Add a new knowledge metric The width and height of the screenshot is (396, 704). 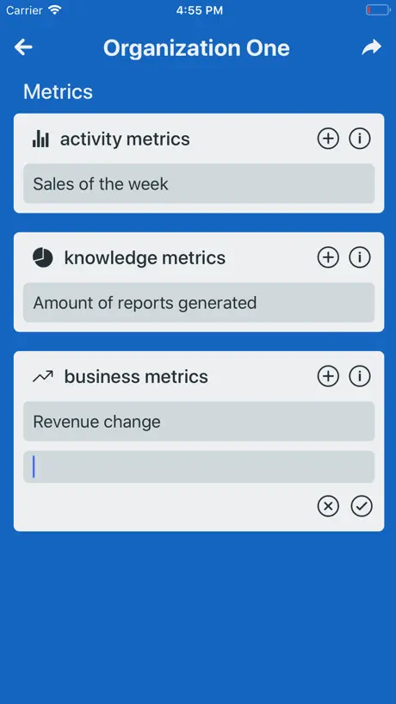[328, 257]
